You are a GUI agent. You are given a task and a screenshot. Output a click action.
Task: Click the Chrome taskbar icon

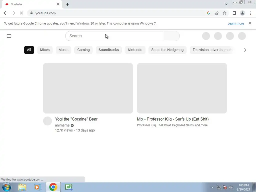(53, 187)
